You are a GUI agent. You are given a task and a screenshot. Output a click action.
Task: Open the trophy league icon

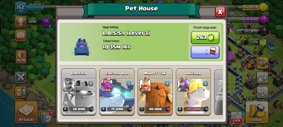tap(21, 22)
